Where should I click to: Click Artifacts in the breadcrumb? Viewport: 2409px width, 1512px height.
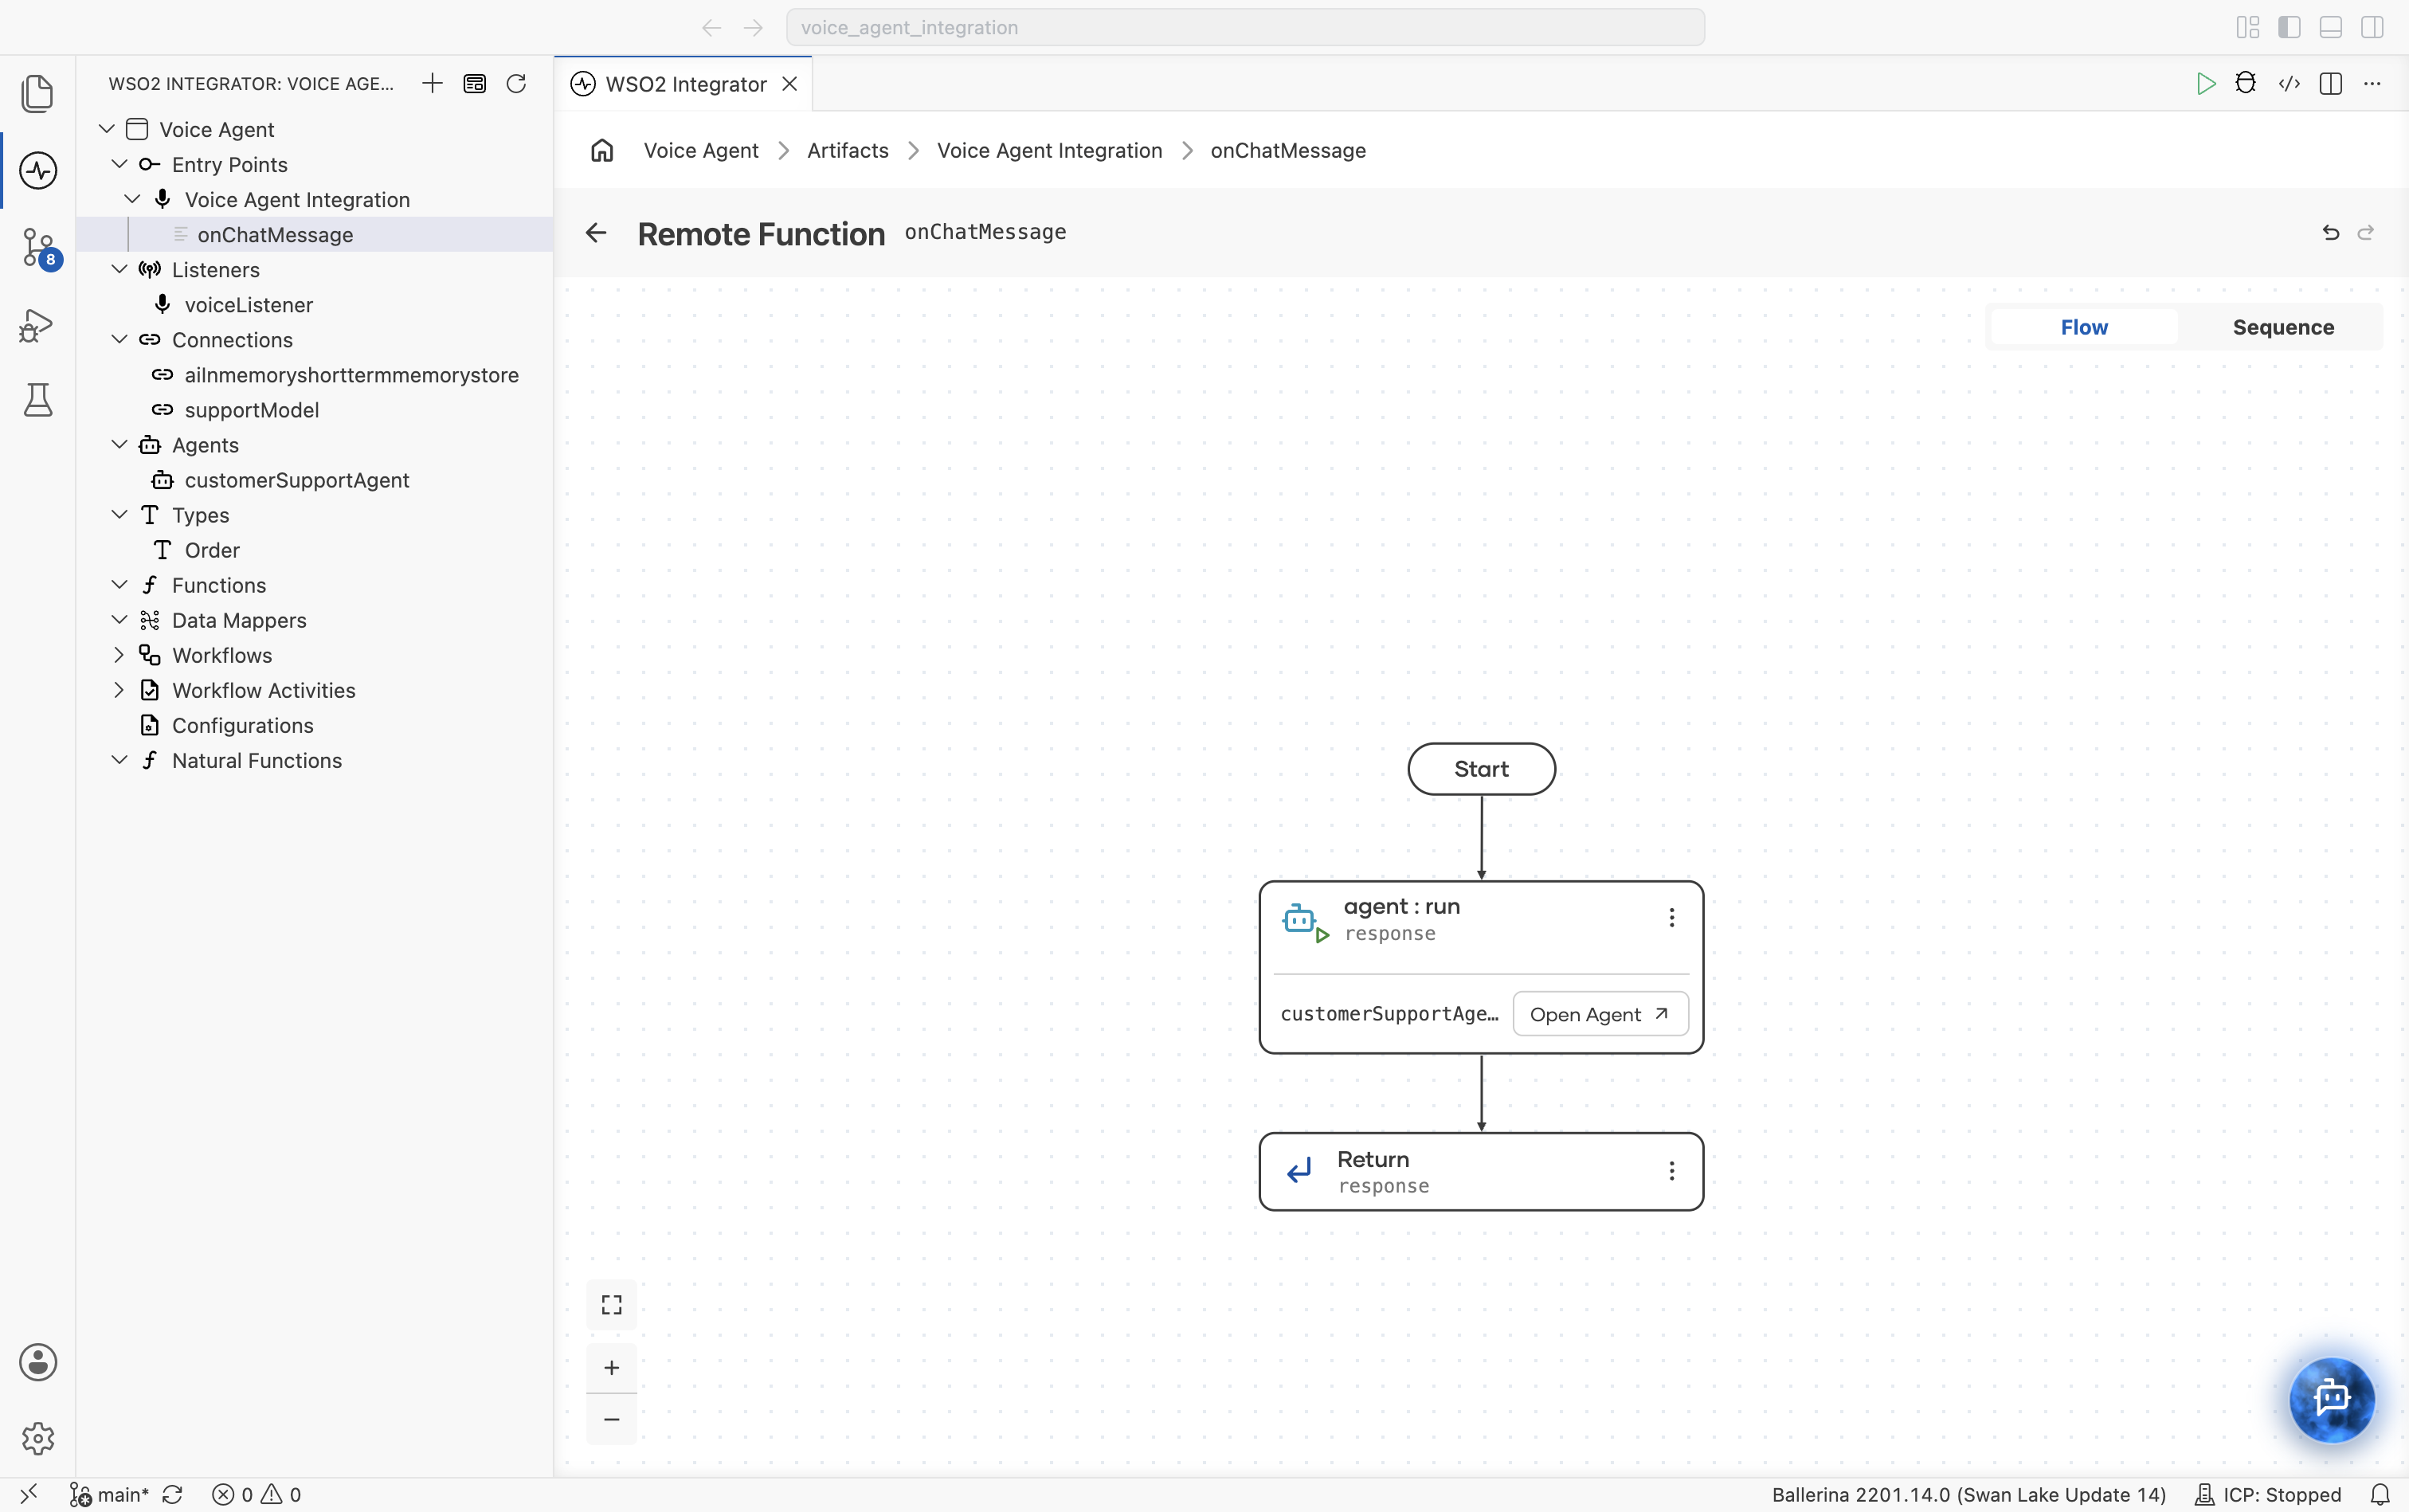pyautogui.click(x=847, y=150)
